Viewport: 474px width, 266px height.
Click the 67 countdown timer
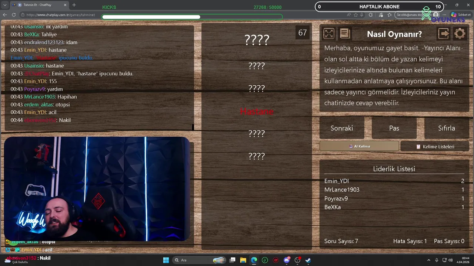click(x=303, y=33)
